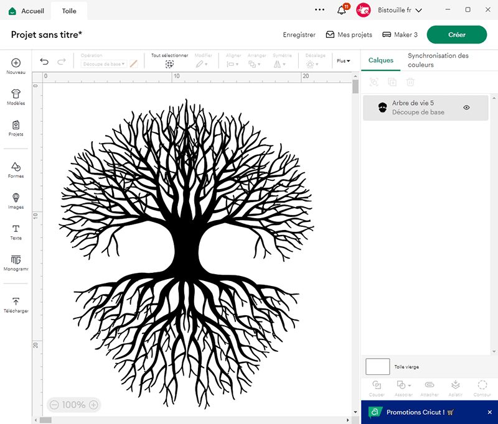Open the Projets sidebar panel

tap(16, 128)
